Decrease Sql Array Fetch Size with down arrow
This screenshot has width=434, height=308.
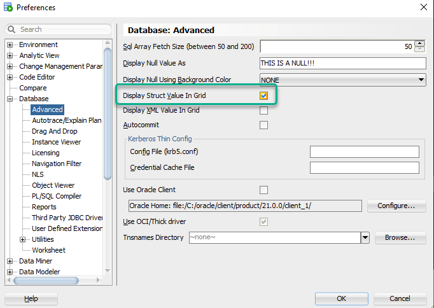click(420, 49)
